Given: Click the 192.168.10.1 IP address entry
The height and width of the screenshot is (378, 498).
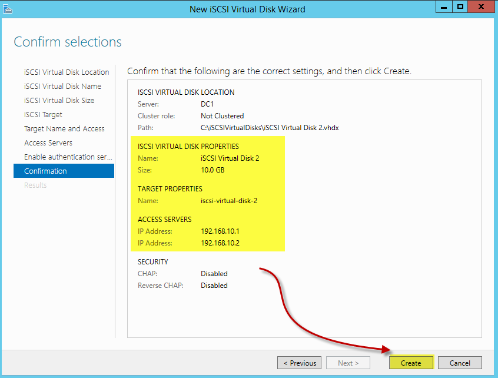Looking at the screenshot, I should (x=220, y=231).
